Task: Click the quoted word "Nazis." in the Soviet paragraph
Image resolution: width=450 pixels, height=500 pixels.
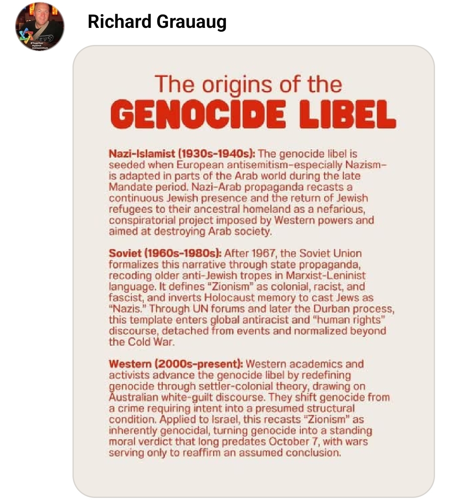Action: pos(128,308)
